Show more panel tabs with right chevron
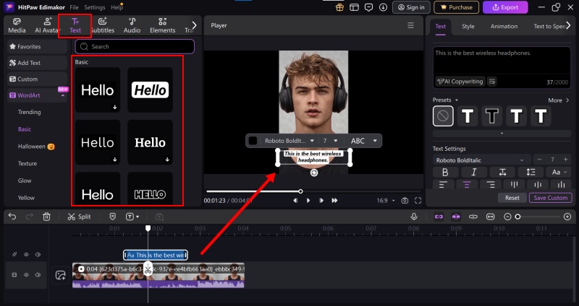Viewport: 579px width, 306px height. [195, 25]
